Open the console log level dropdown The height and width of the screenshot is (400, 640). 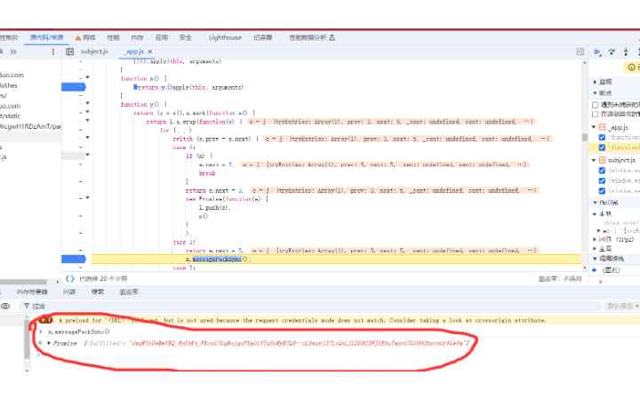(x=623, y=306)
